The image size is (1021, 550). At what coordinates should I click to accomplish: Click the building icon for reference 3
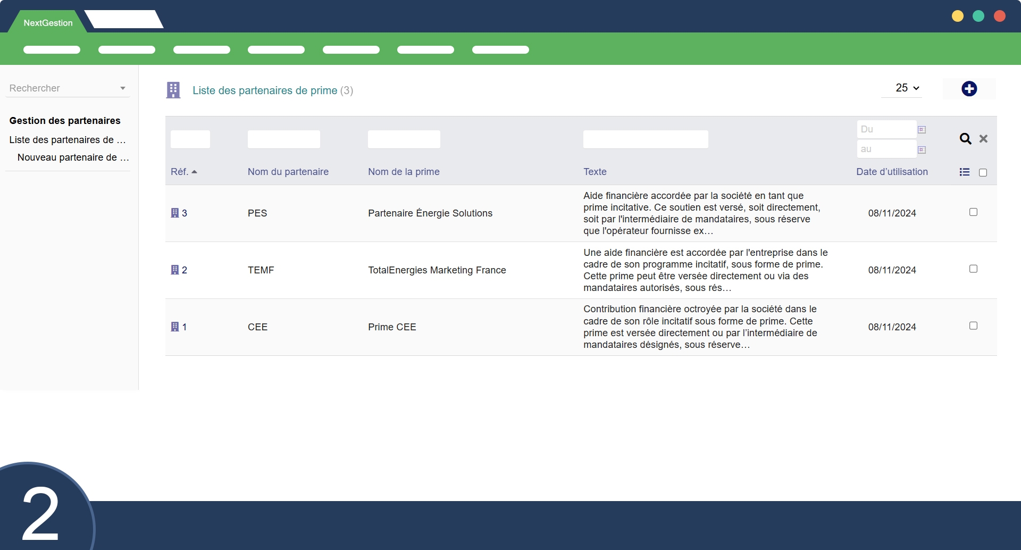point(174,213)
